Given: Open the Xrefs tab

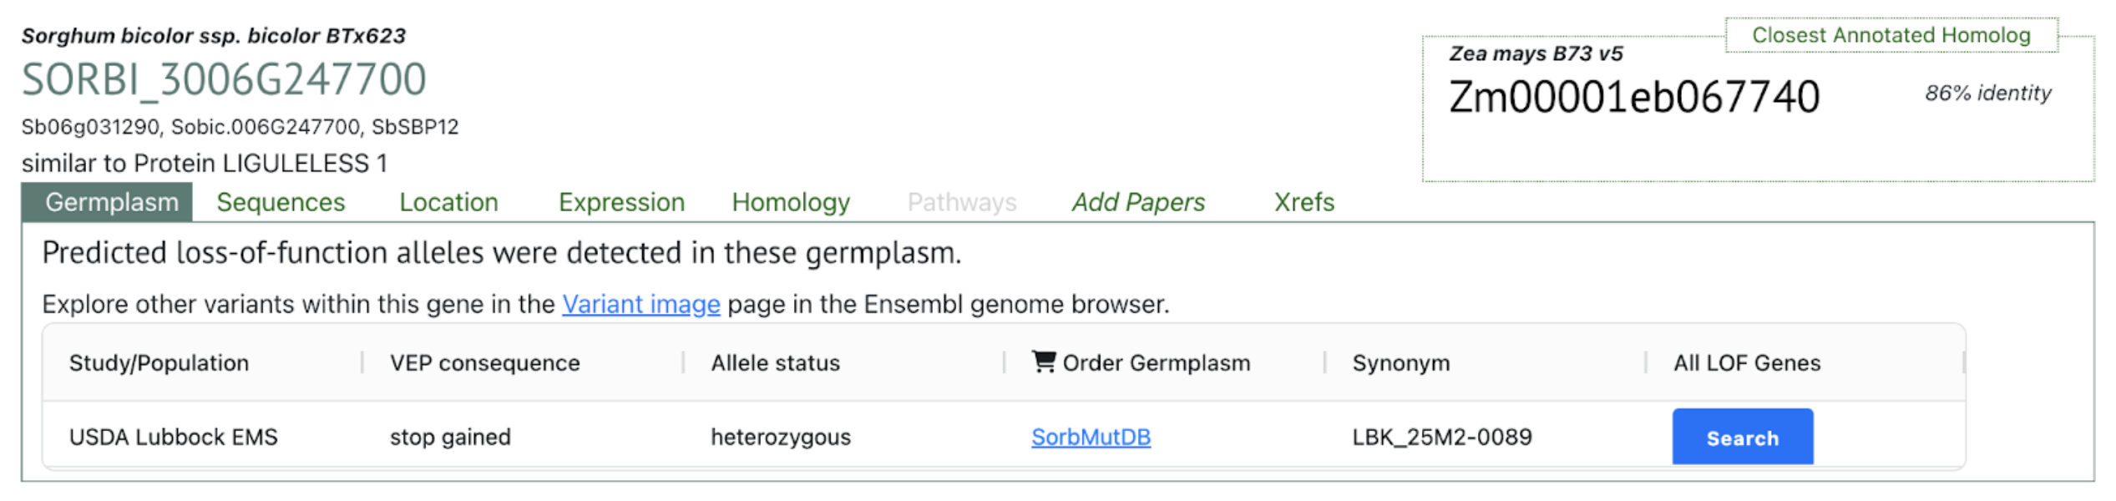Looking at the screenshot, I should (1304, 203).
